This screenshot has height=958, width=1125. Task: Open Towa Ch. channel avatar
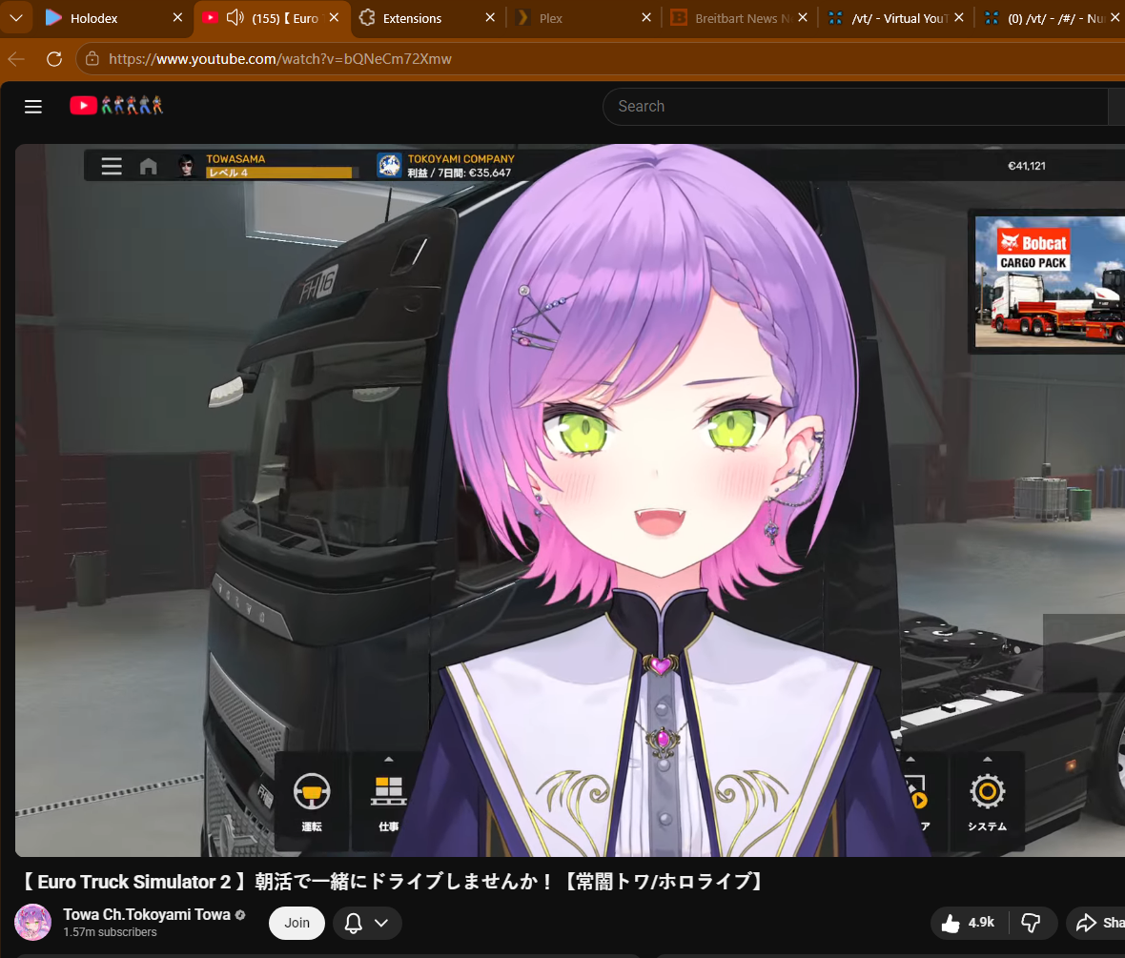click(33, 923)
